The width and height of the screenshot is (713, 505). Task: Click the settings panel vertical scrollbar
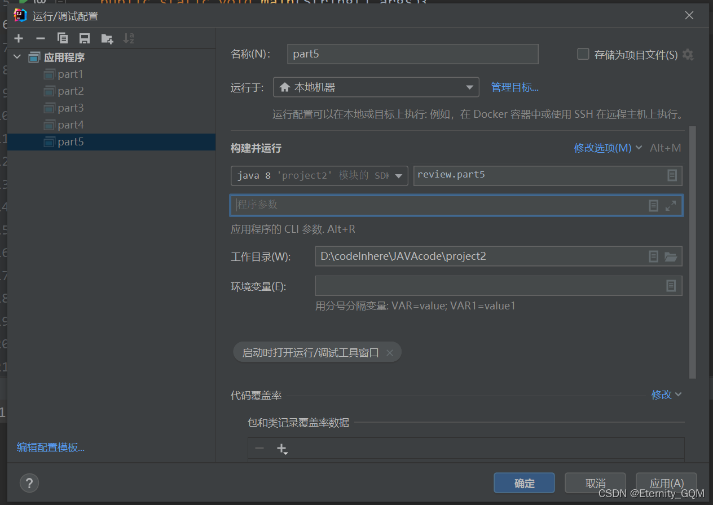tap(693, 252)
